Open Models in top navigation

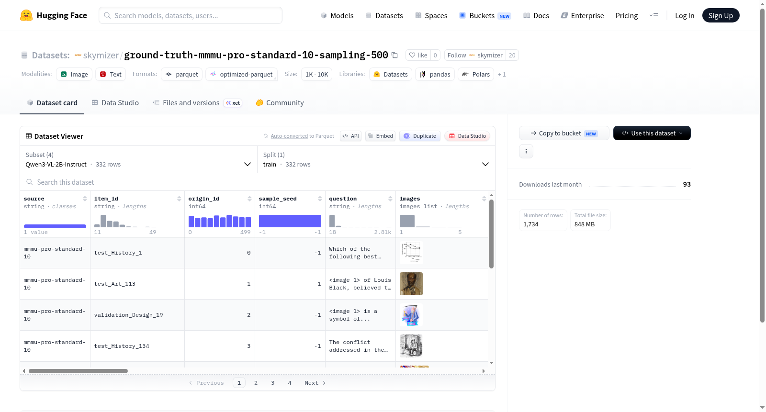(337, 15)
